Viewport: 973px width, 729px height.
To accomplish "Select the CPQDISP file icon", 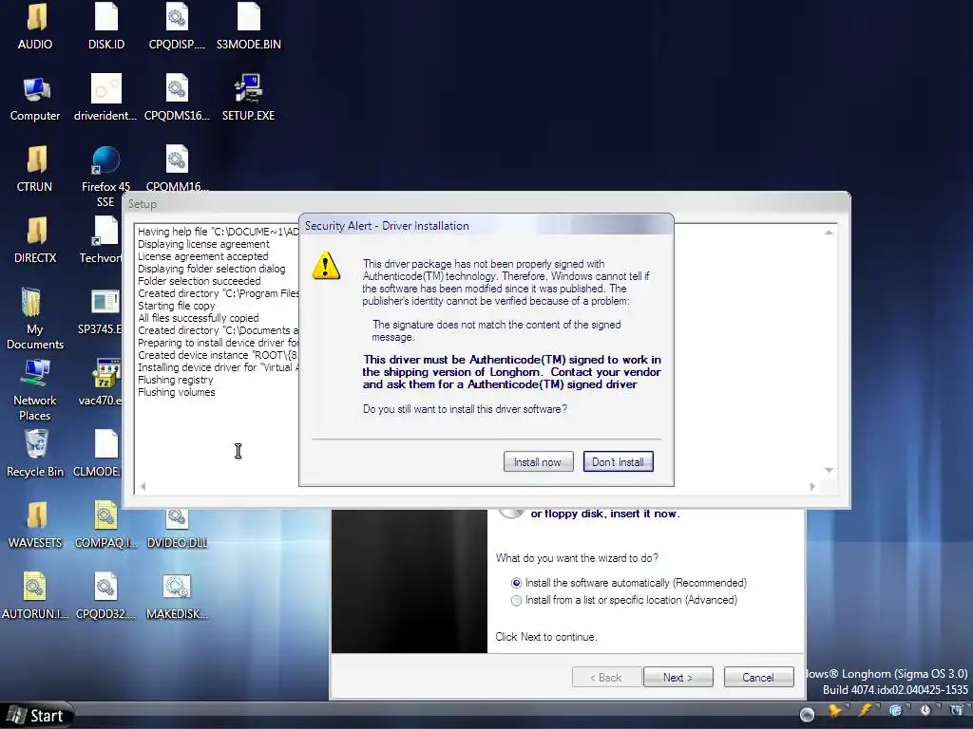I will click(177, 28).
